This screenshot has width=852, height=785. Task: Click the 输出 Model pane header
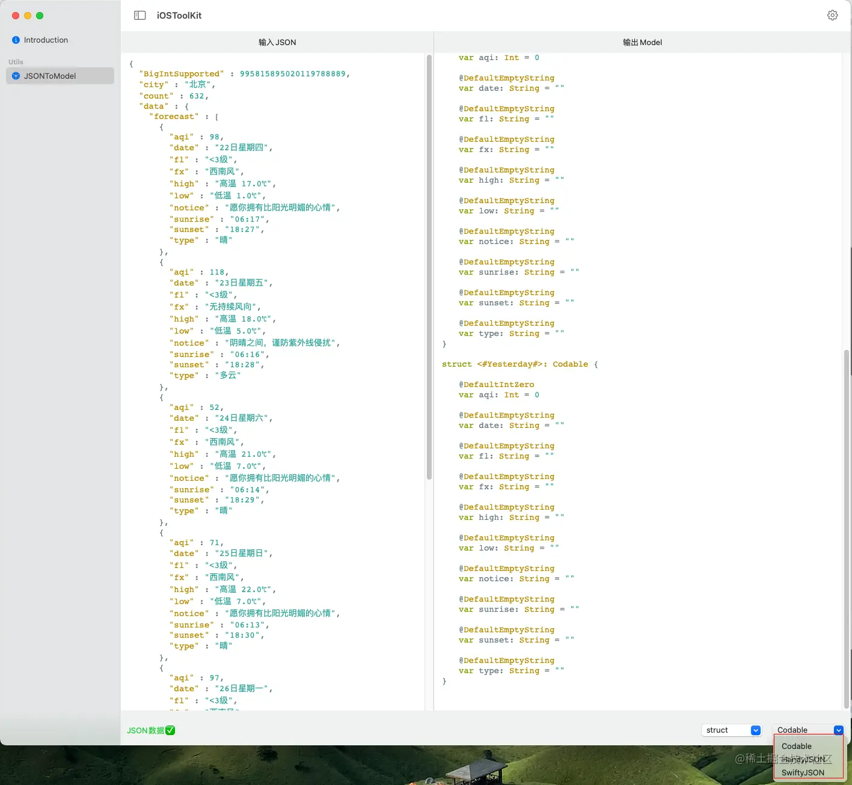(x=642, y=42)
